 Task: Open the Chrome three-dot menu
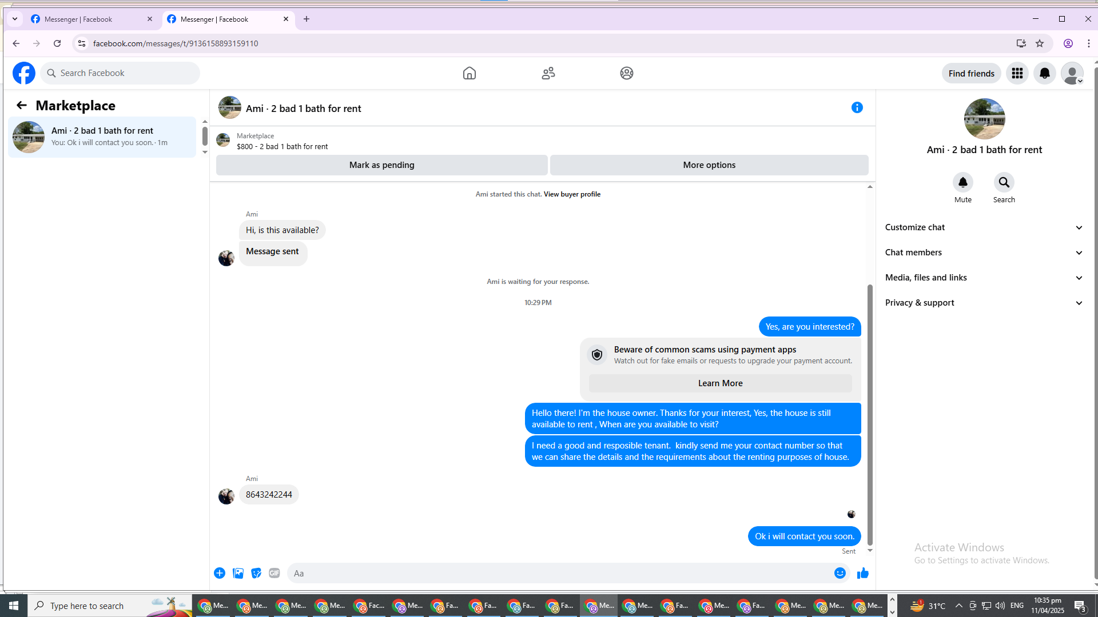pos(1089,43)
